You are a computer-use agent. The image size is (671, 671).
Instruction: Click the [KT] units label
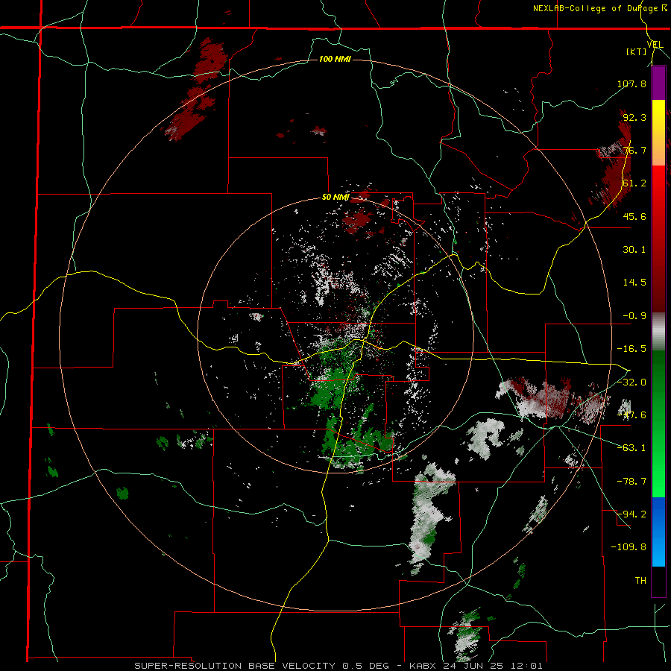click(637, 51)
